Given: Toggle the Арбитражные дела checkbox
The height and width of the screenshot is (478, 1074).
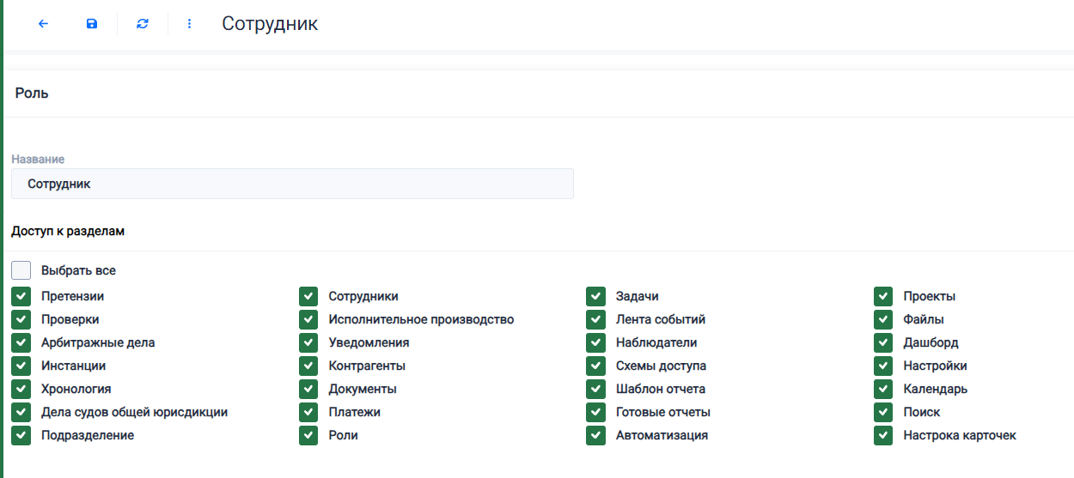Looking at the screenshot, I should [x=21, y=342].
